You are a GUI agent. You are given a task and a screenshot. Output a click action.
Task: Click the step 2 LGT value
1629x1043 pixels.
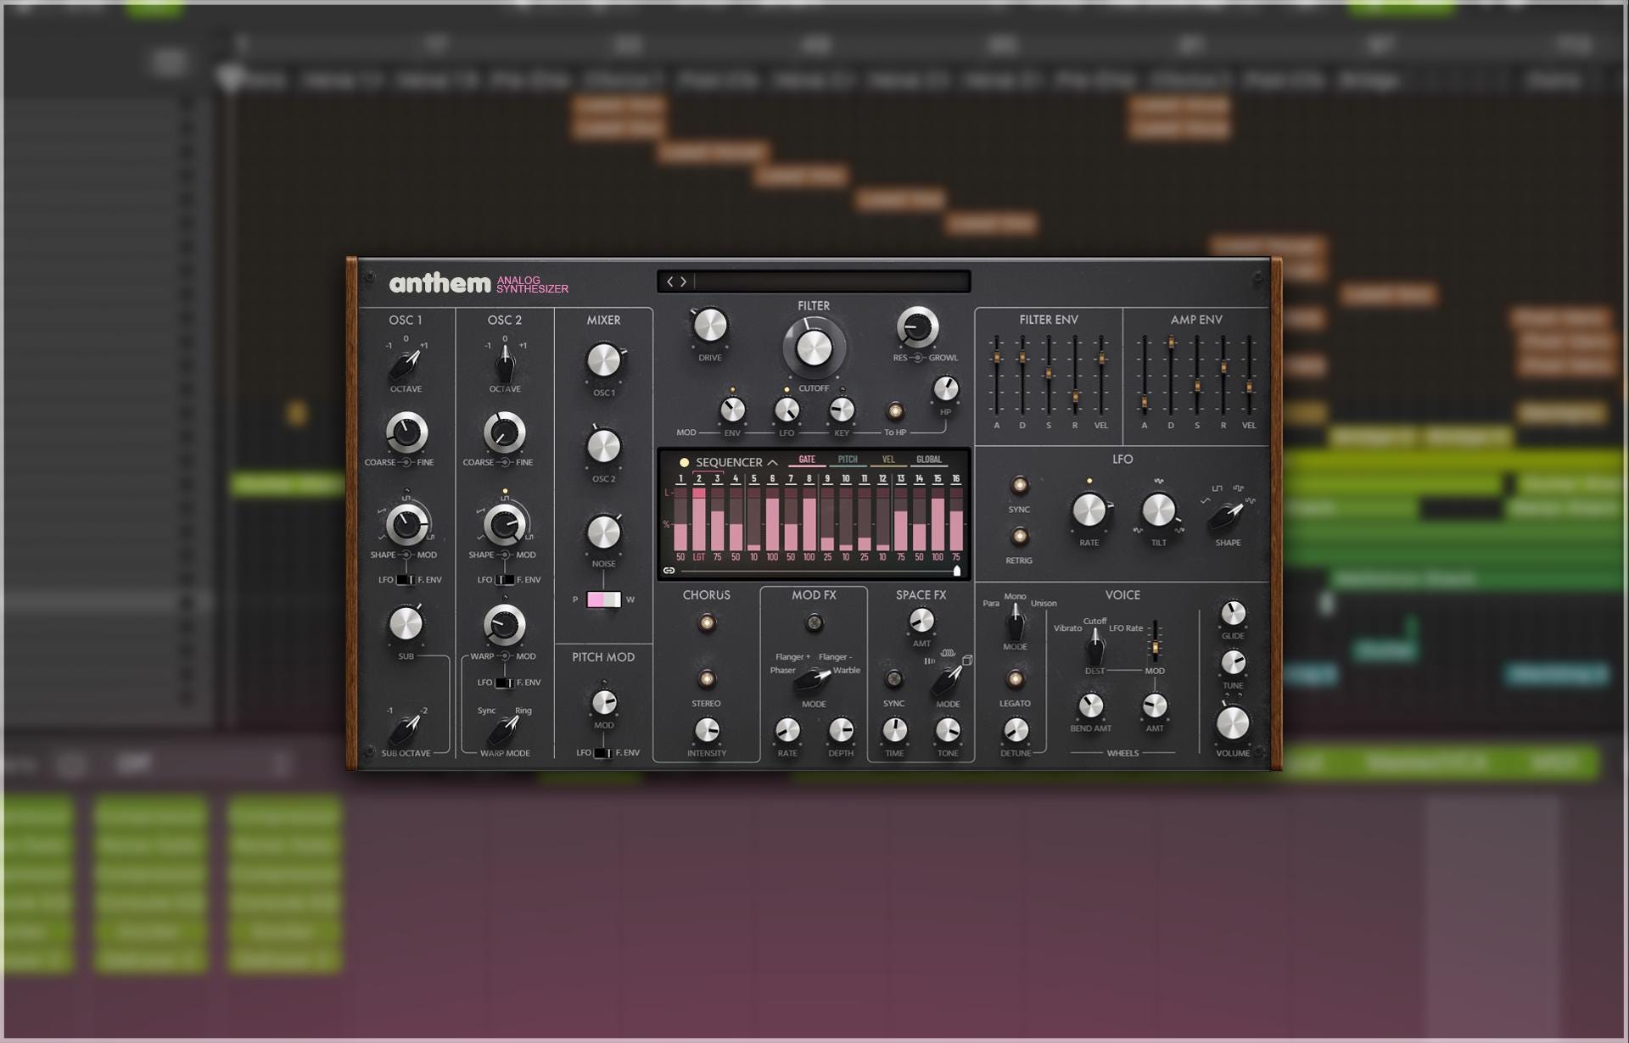click(x=699, y=557)
